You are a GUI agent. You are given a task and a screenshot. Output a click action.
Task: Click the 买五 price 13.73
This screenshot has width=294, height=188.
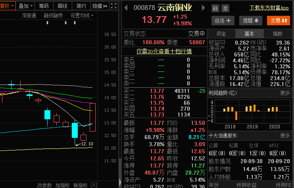click(x=157, y=115)
